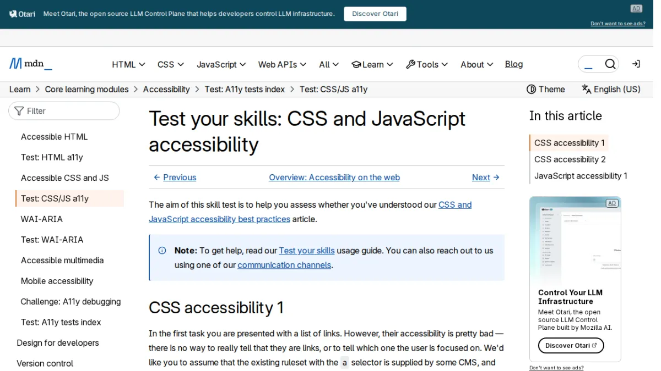This screenshot has height=371, width=661.
Task: Jump to CSS accessibility 2 in the article outline
Action: 570,159
